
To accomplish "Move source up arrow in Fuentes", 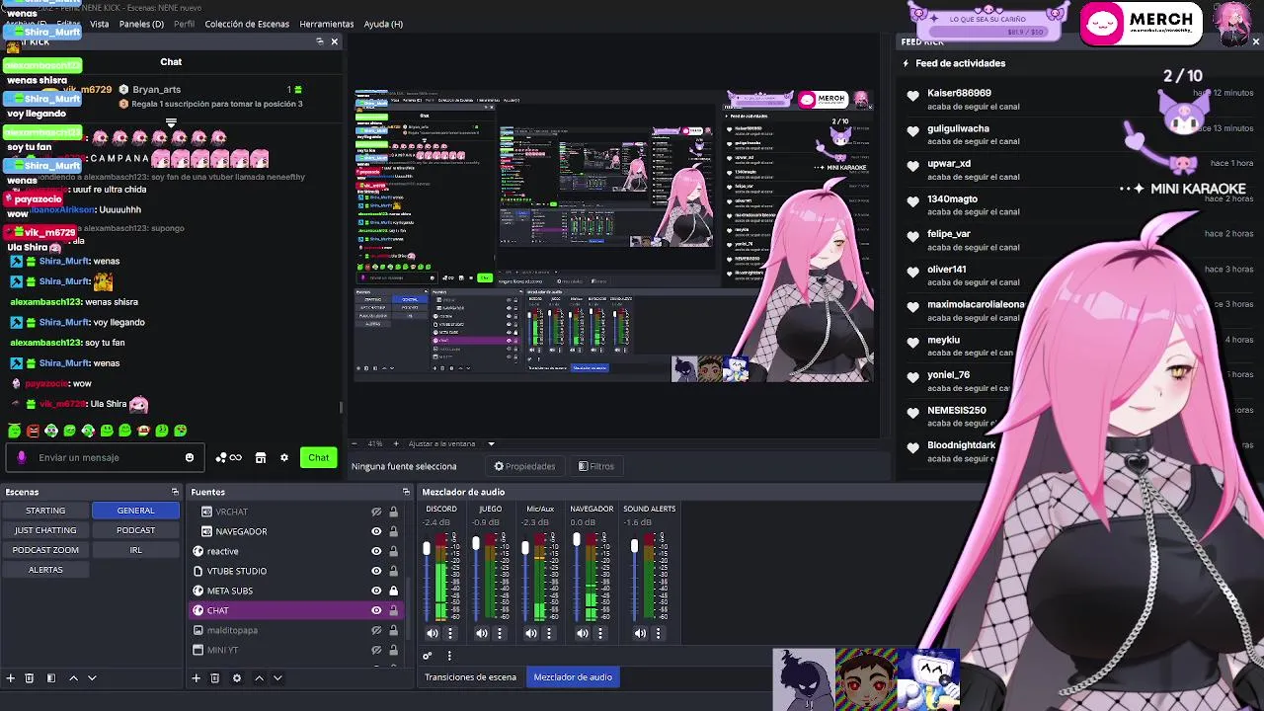I will [x=259, y=678].
